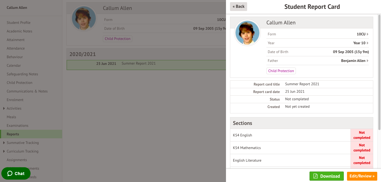
Task: Expand Summative Tracking in sidebar
Action: point(4,143)
